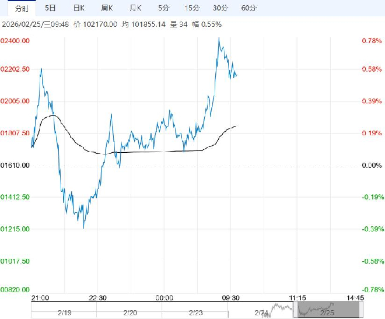Select the 5分 five-minute interval tab
The height and width of the screenshot is (319, 385).
(164, 8)
